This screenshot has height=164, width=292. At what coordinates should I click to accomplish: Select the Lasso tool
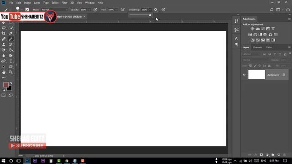(4, 28)
